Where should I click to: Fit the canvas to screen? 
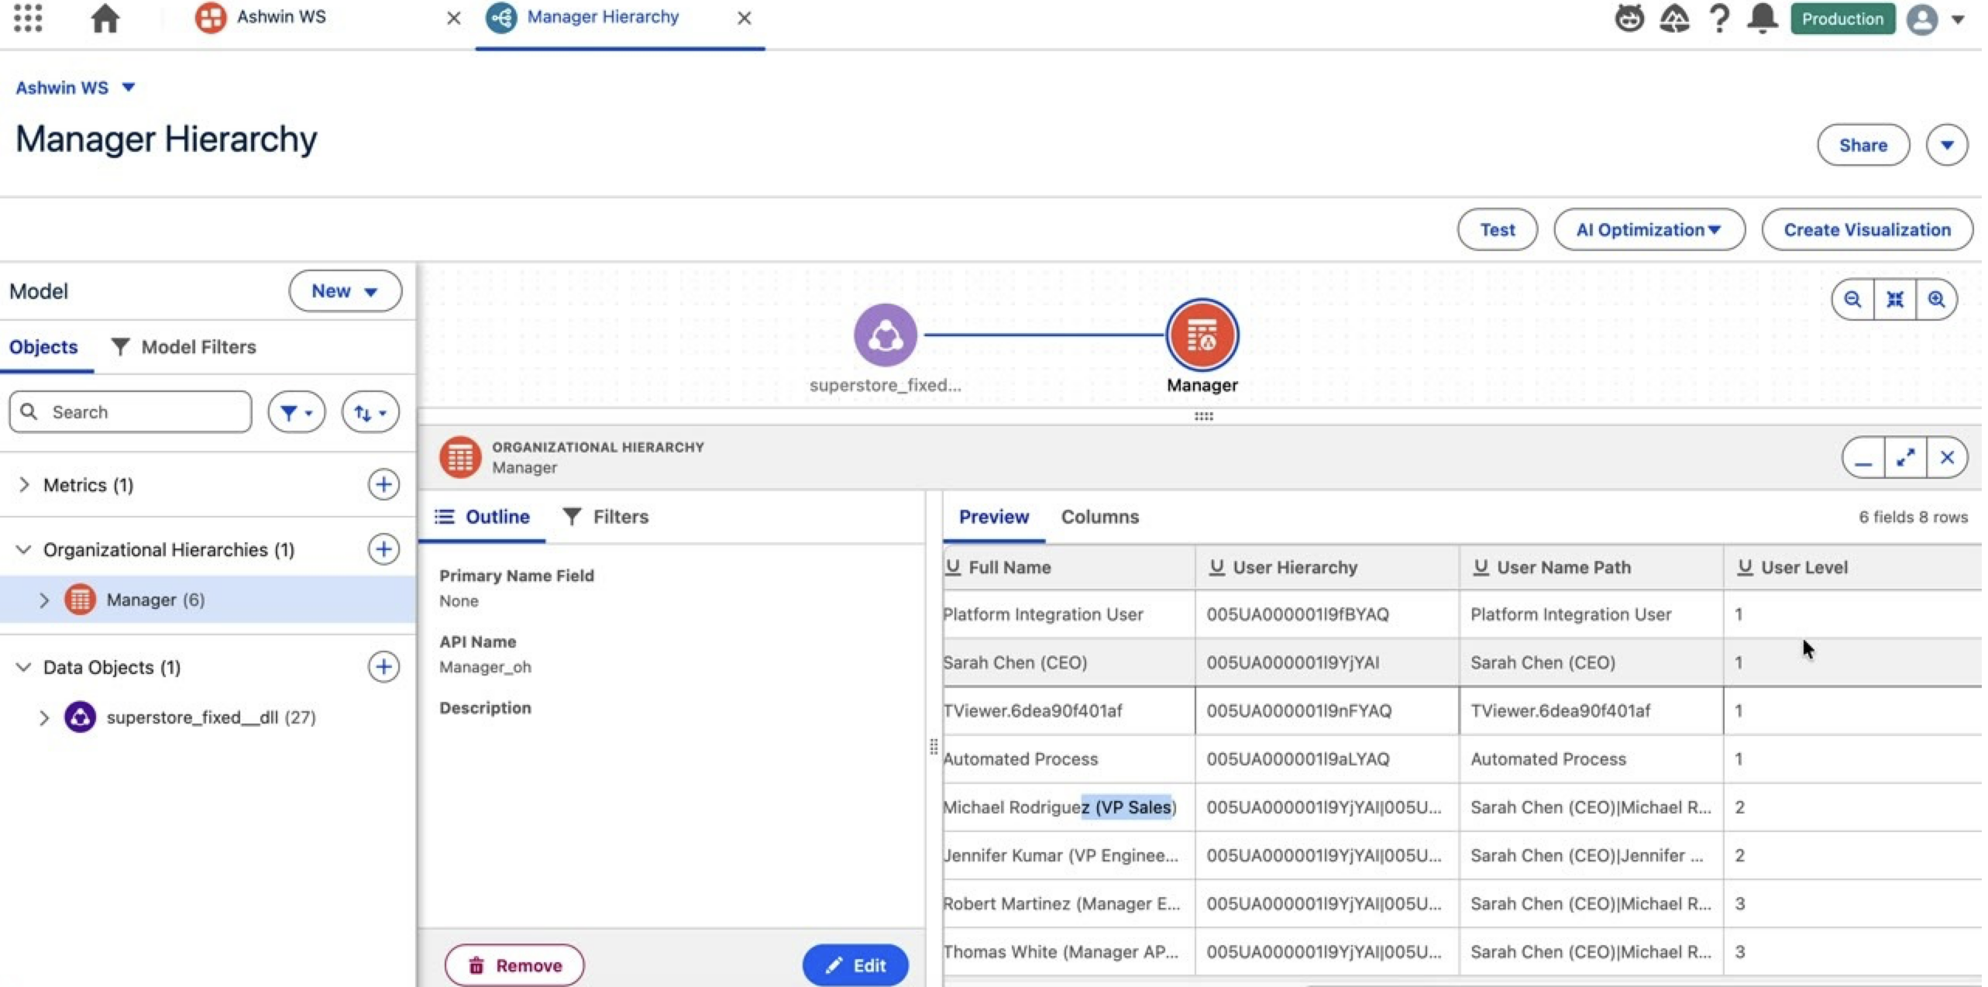click(1894, 299)
